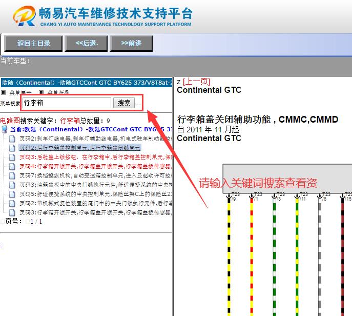Click document icon for 页码7:换档操纵机构 row
352x316 pixels.
click(x=12, y=175)
